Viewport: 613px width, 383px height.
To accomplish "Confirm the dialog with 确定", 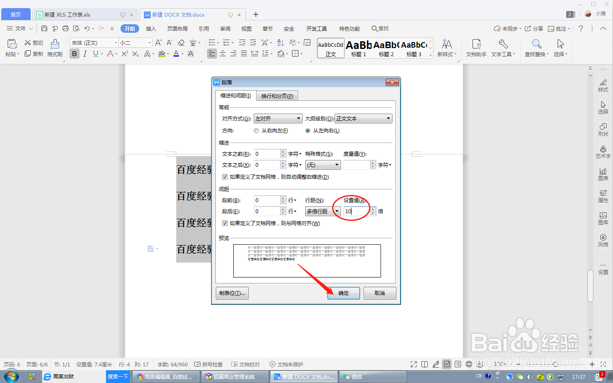I will click(x=344, y=293).
